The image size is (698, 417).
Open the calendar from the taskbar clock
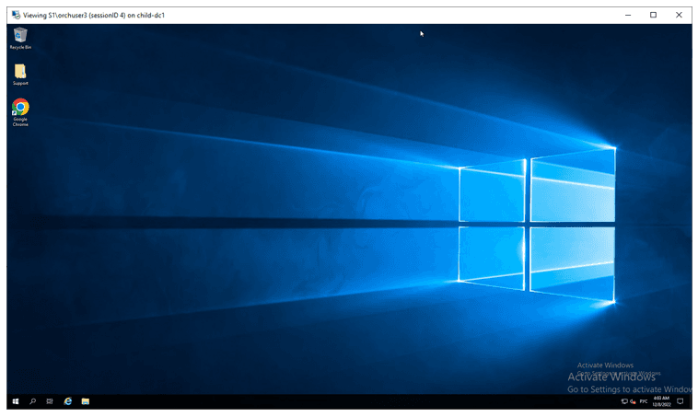[661, 401]
